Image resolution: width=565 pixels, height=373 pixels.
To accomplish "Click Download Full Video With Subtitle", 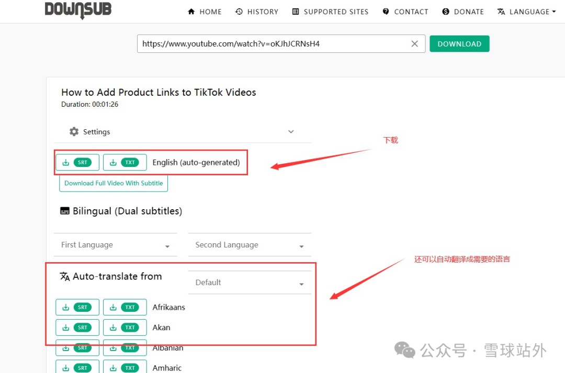I will pyautogui.click(x=114, y=183).
